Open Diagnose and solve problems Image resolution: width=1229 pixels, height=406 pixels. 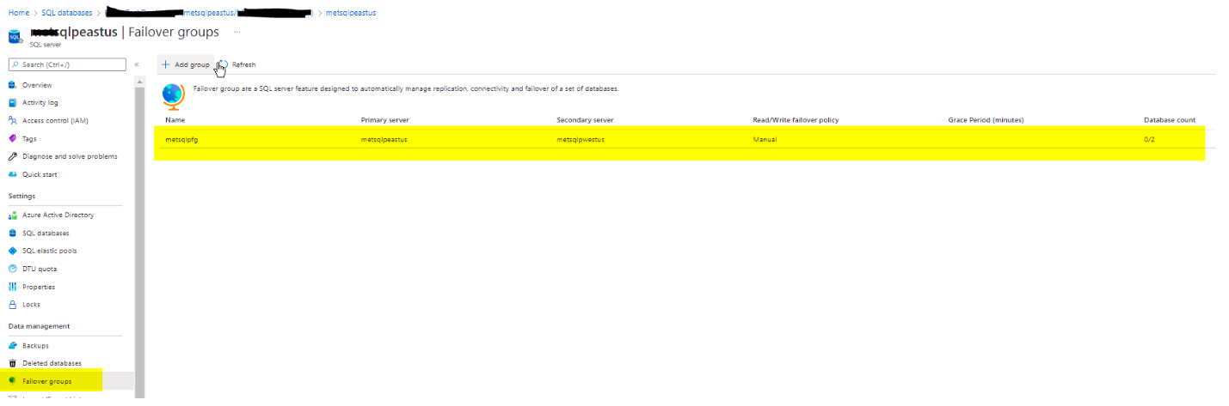[69, 156]
